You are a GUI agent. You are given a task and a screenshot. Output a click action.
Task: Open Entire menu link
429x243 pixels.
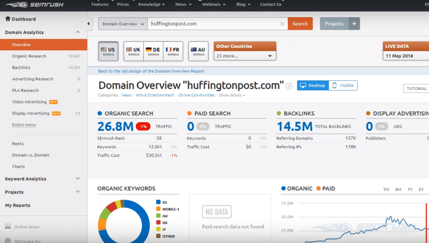(x=24, y=125)
